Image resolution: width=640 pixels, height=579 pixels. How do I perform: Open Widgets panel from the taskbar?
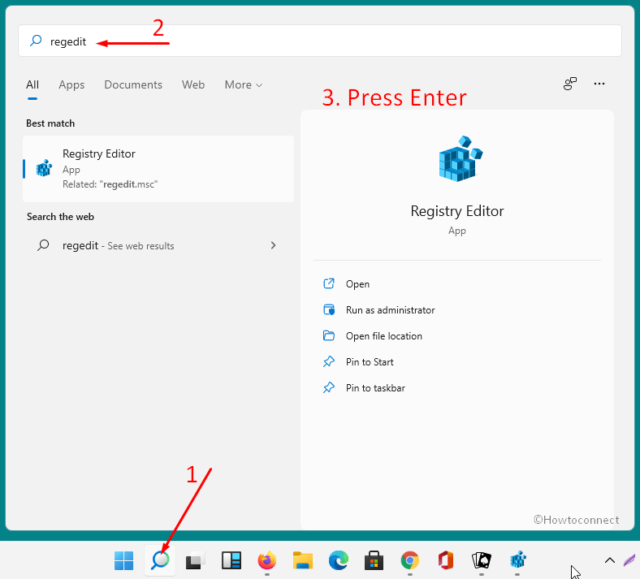[231, 560]
